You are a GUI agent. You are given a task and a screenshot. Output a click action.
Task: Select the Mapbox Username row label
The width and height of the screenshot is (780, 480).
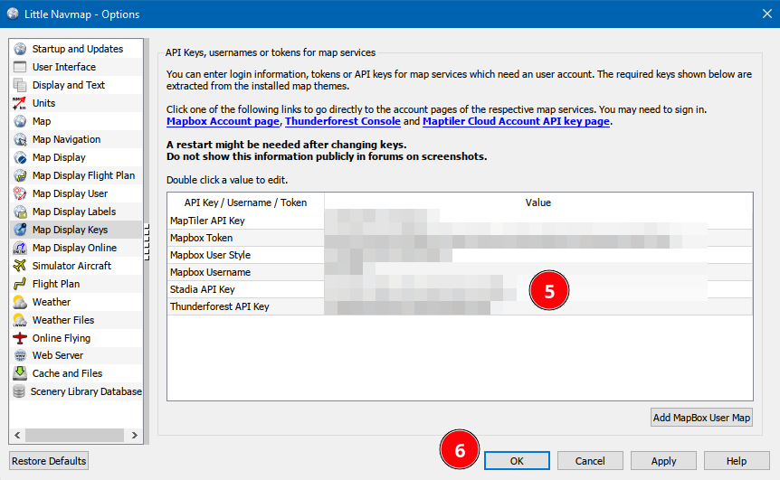tap(211, 272)
